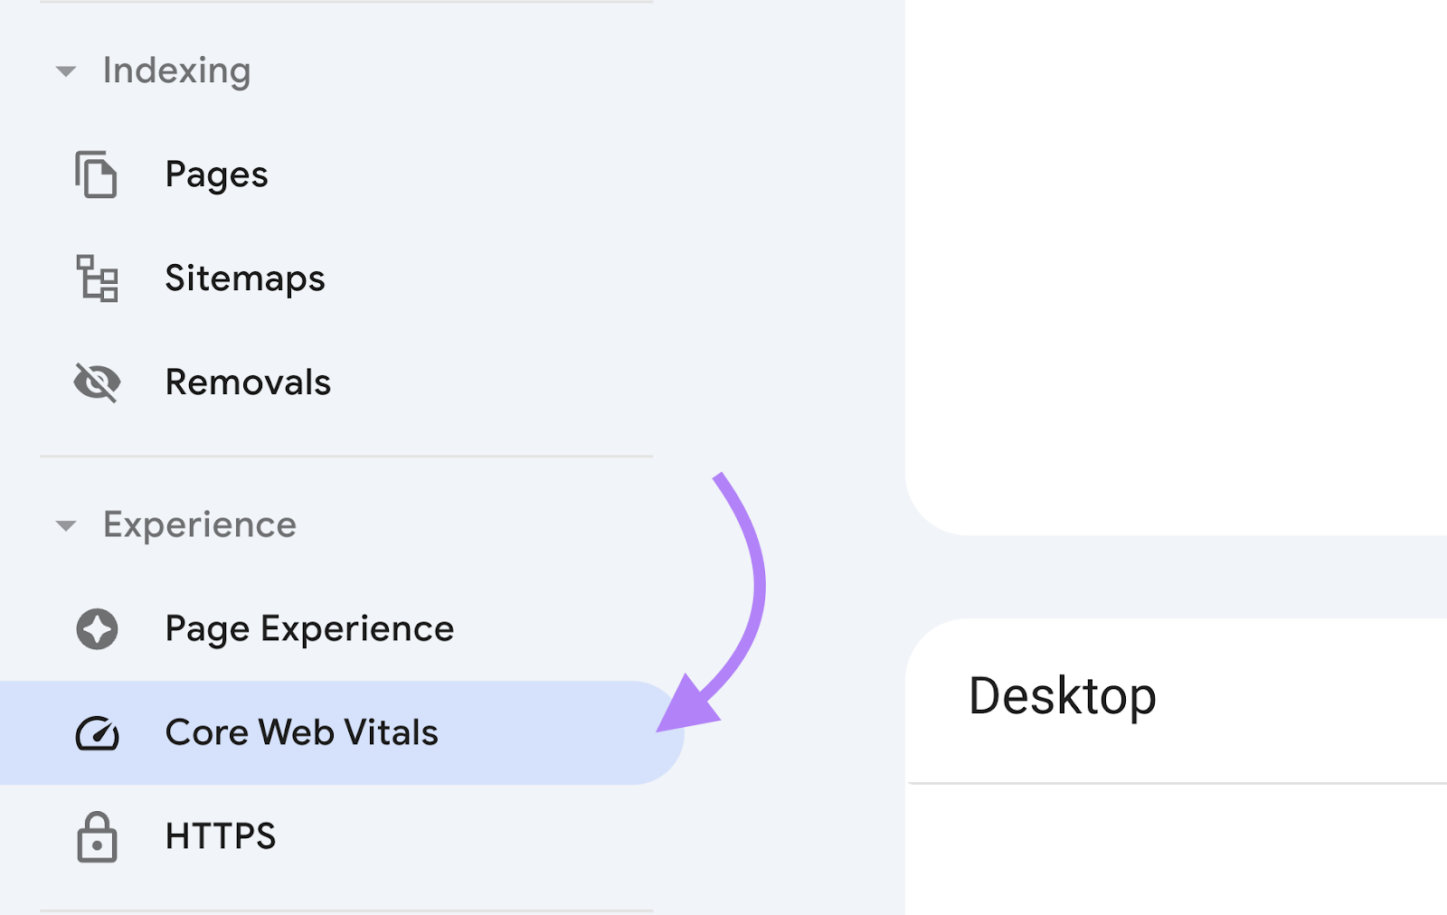
Task: Select the Indexing header label
Action: 177,71
